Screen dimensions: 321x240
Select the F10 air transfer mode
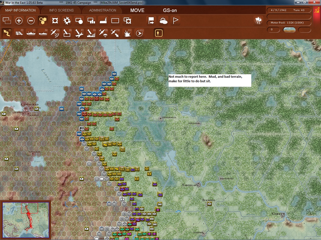pos(115,33)
